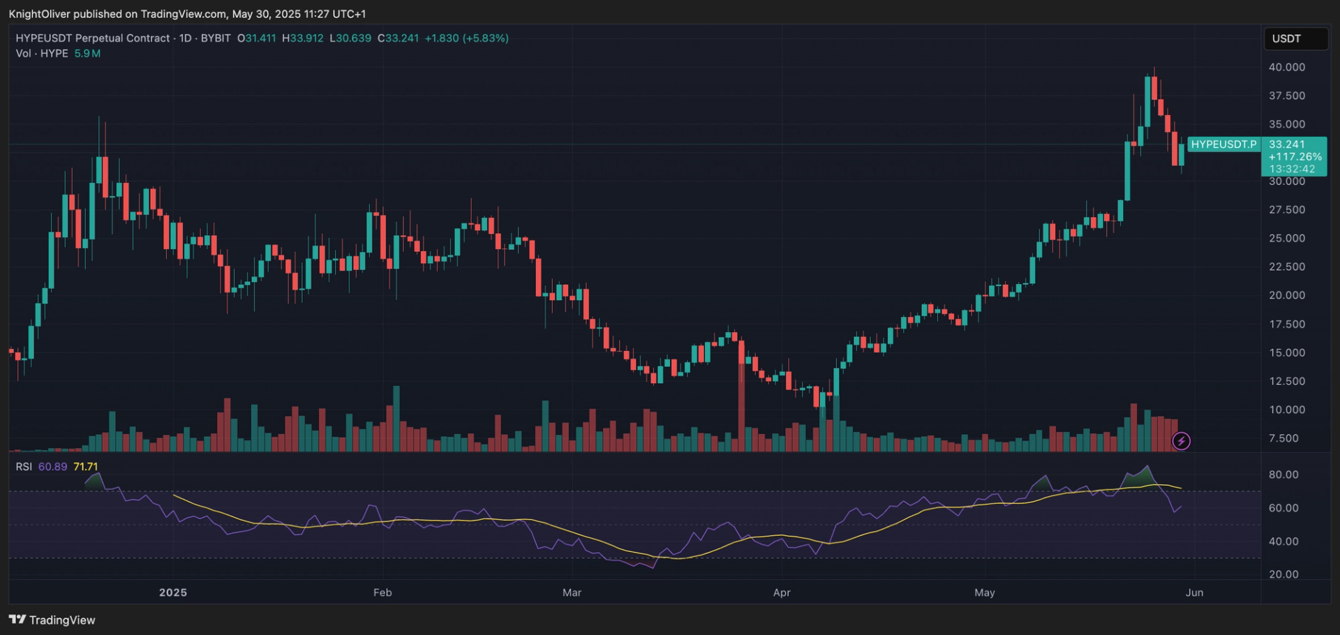Viewport: 1340px width, 635px height.
Task: Click the May label on the time axis
Action: pyautogui.click(x=985, y=592)
